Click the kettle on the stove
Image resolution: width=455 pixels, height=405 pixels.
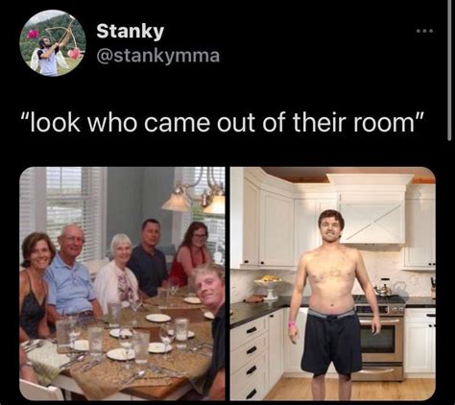click(x=382, y=287)
